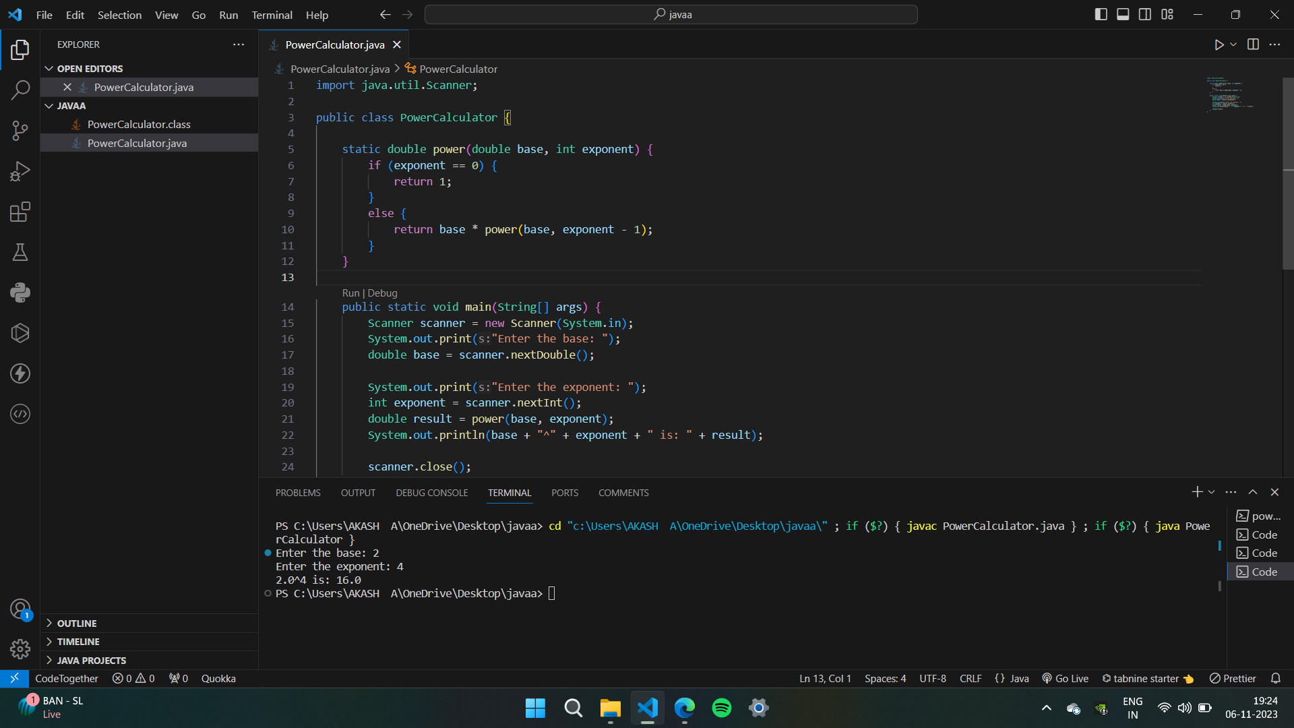The image size is (1294, 728).
Task: Customize layout icon in title bar
Action: tap(1167, 14)
